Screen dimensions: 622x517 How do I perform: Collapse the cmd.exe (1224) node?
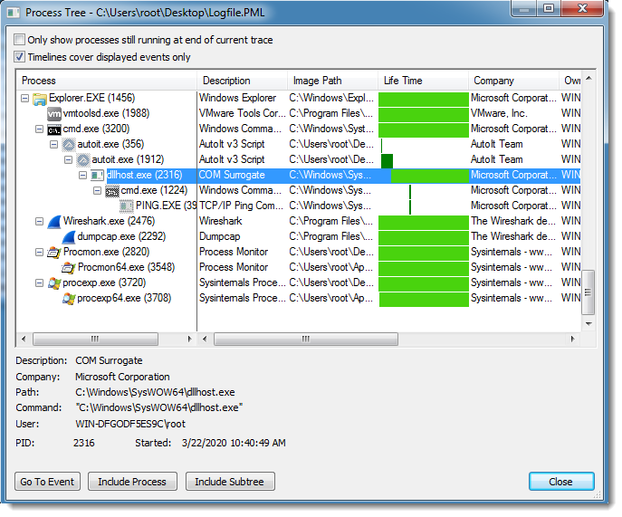pos(97,191)
